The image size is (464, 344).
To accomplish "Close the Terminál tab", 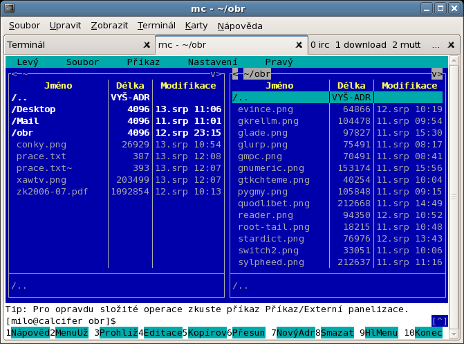I will (x=145, y=45).
